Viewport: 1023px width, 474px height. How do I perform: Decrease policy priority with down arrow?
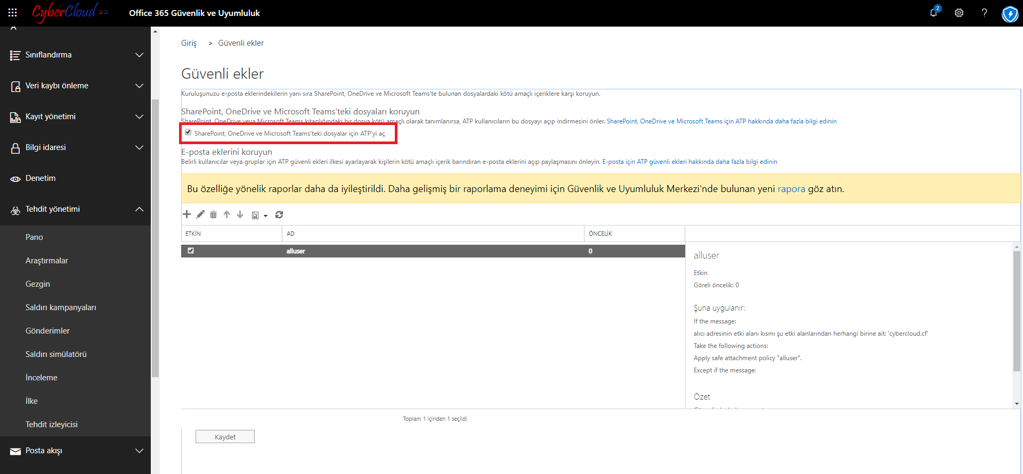pyautogui.click(x=240, y=214)
